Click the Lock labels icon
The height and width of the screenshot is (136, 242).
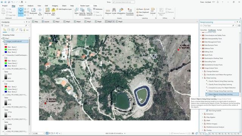coord(144,9)
